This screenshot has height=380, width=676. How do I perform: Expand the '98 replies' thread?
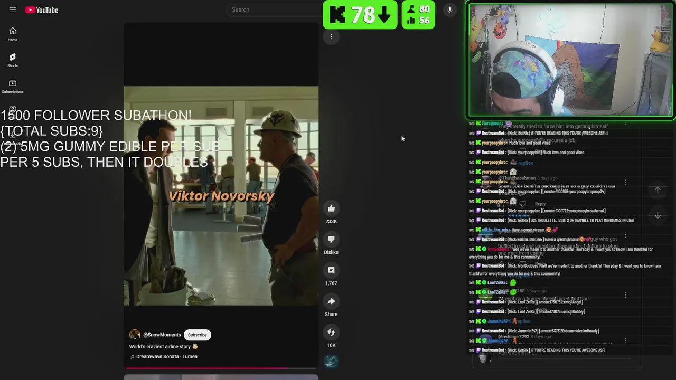point(519,215)
